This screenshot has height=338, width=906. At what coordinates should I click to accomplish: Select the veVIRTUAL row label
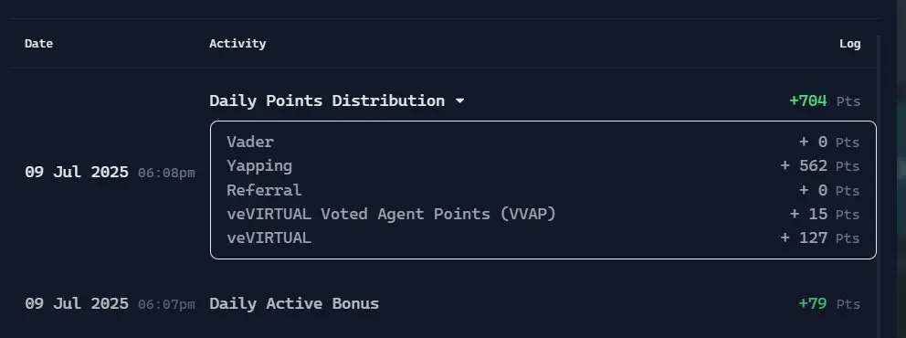click(x=269, y=238)
